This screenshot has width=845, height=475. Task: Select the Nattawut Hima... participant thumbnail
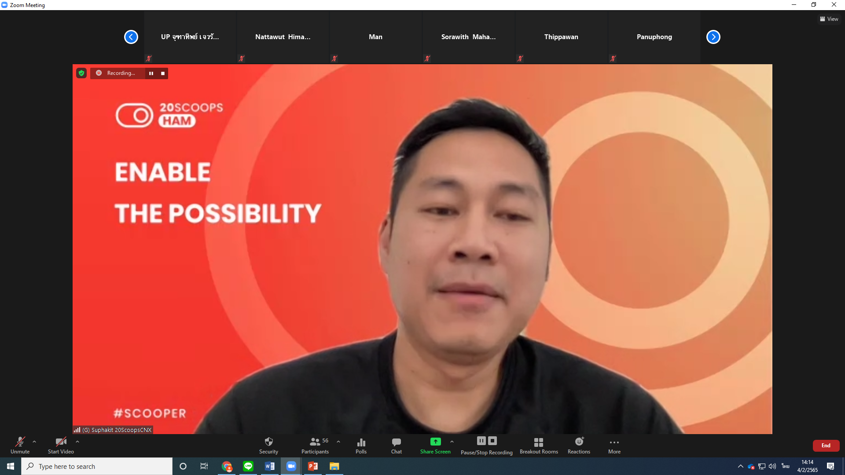(283, 37)
